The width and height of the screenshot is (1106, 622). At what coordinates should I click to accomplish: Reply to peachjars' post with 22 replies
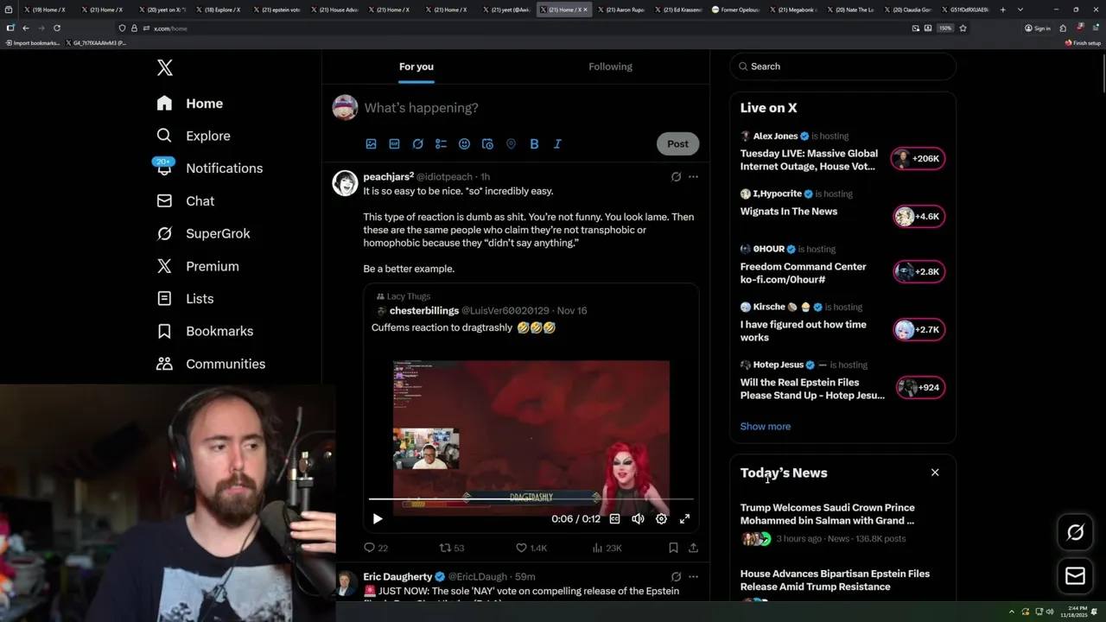tap(376, 548)
